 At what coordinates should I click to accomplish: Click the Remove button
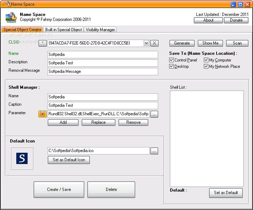tap(133, 122)
